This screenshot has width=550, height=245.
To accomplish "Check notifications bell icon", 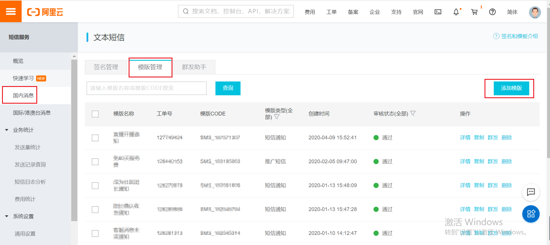I will coord(456,12).
